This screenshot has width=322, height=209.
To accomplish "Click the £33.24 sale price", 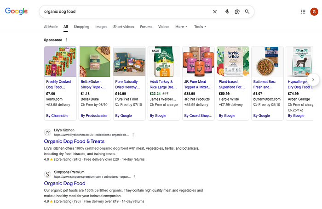I will pyautogui.click(x=155, y=94).
